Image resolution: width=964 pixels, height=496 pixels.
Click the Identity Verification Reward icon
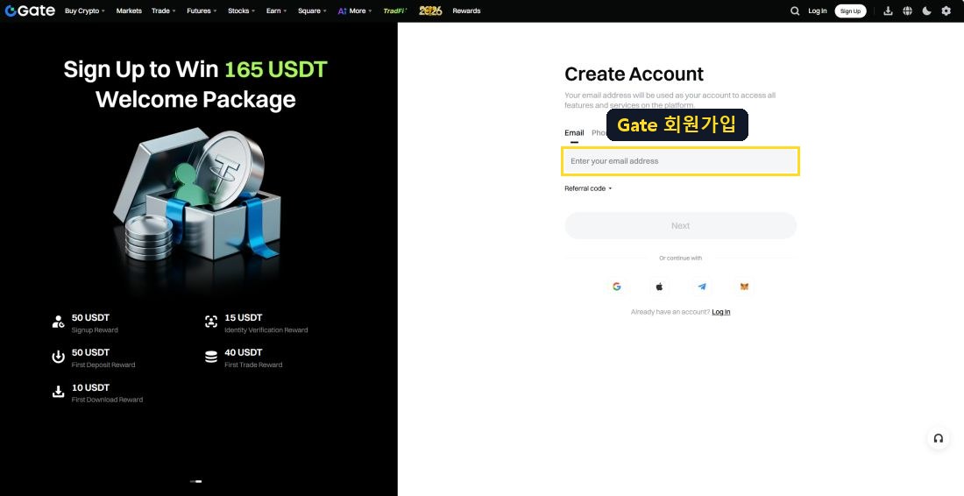(x=211, y=322)
